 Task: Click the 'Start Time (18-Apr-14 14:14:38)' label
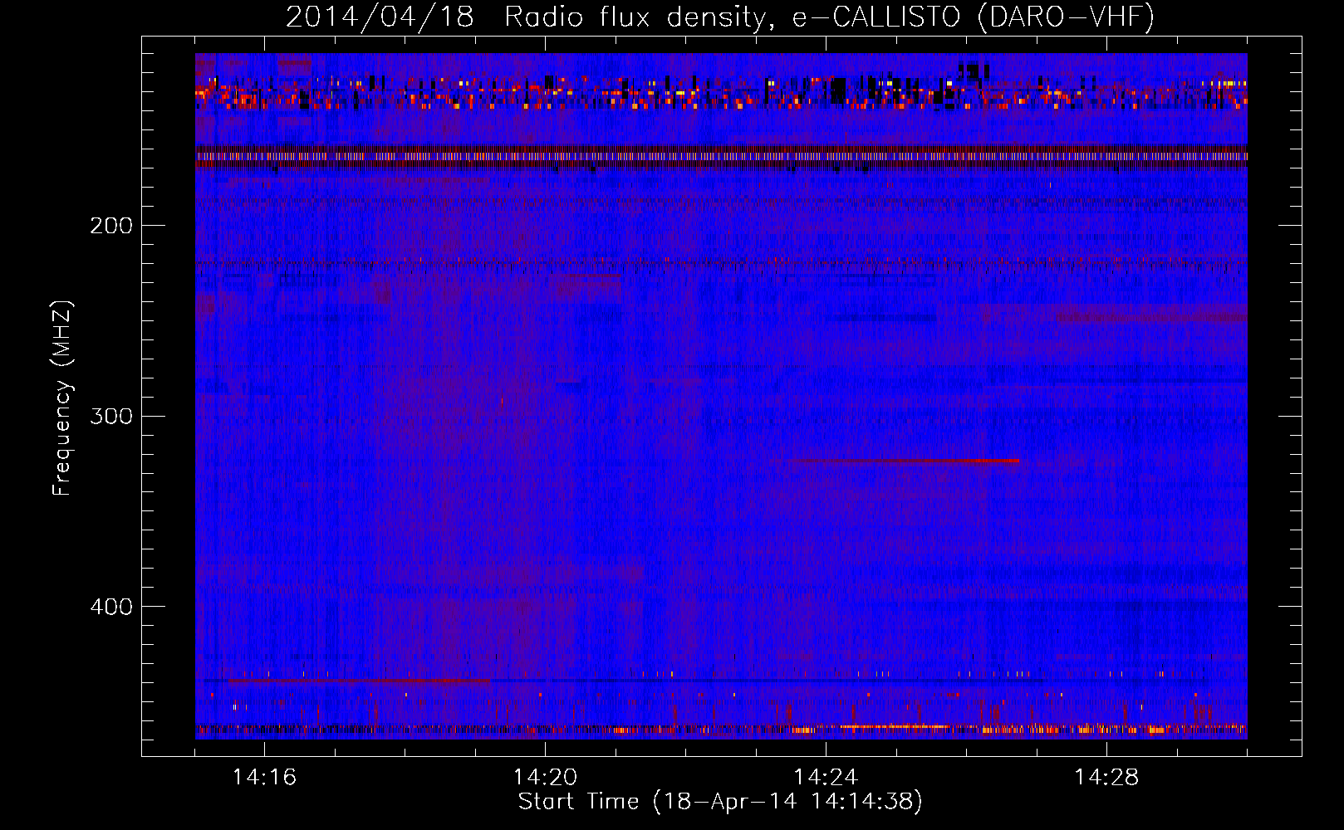[720, 802]
